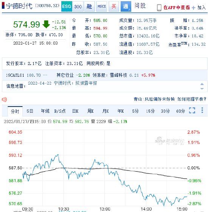
Task: Click the green down arrow indicator
Action: 46,24
